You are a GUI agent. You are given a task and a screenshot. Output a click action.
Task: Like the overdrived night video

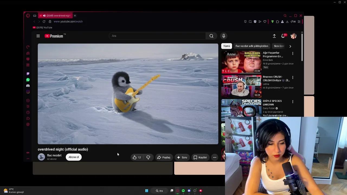pos(137,157)
